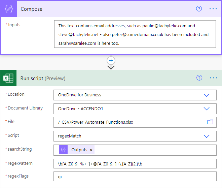Open help for the Compose action
This screenshot has height=188, width=222.
199,9
